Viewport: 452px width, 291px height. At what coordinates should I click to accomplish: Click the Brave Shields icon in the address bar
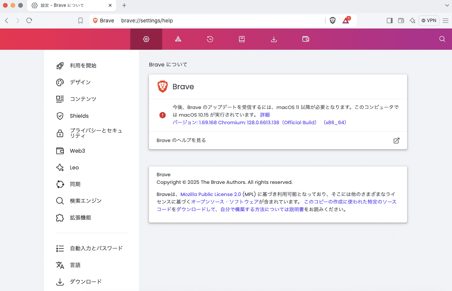pos(332,20)
